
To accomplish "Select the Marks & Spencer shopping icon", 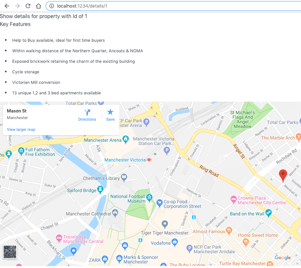I will coord(119,259).
